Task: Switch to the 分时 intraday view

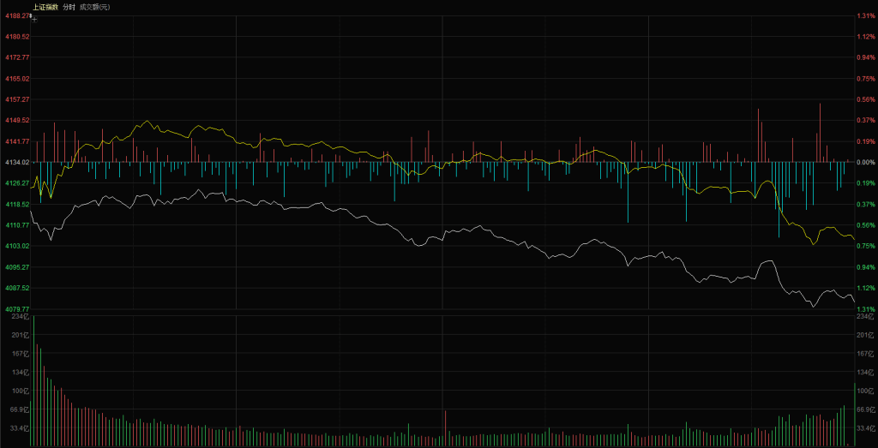Action: pyautogui.click(x=69, y=7)
